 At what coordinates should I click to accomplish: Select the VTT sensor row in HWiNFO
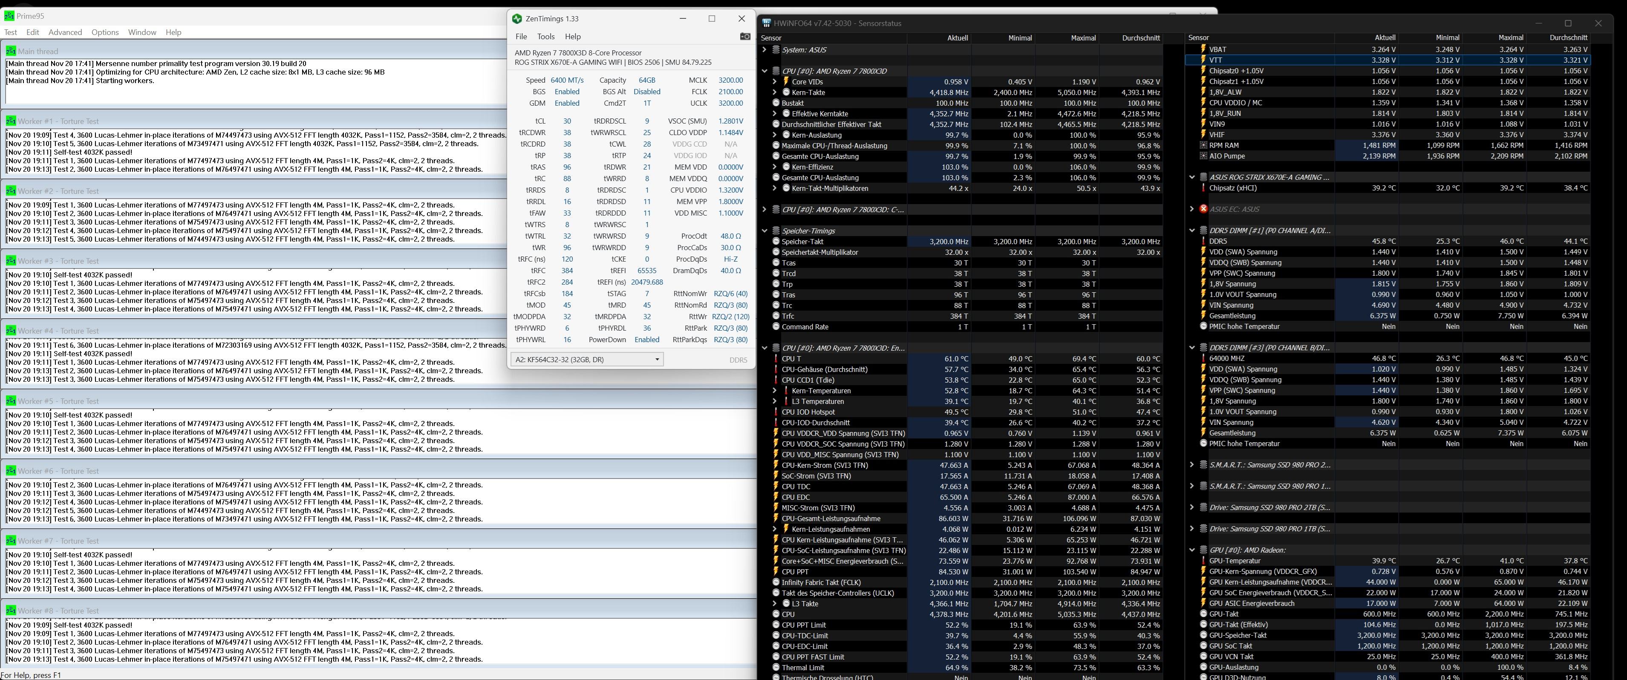(1388, 60)
